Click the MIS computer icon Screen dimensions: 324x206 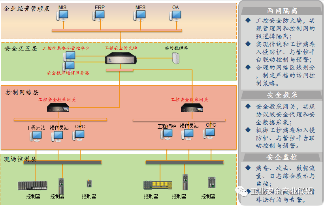coord(62,15)
